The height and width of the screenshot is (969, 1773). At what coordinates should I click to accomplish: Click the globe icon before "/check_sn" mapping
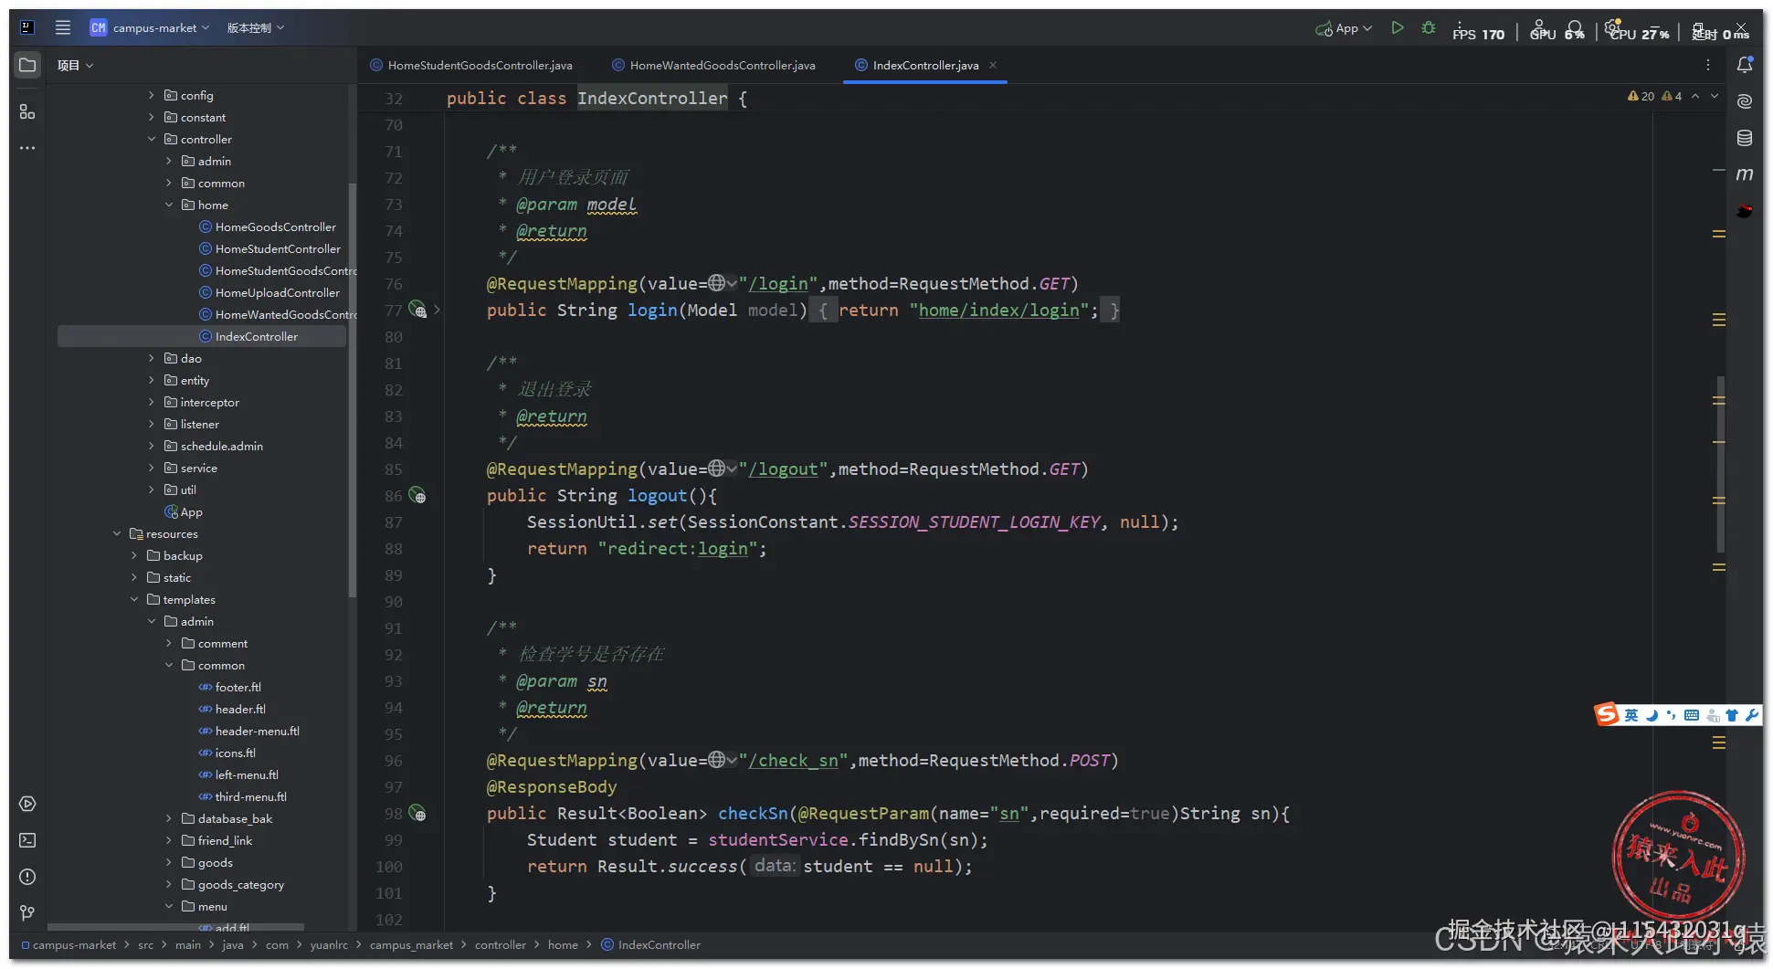717,760
